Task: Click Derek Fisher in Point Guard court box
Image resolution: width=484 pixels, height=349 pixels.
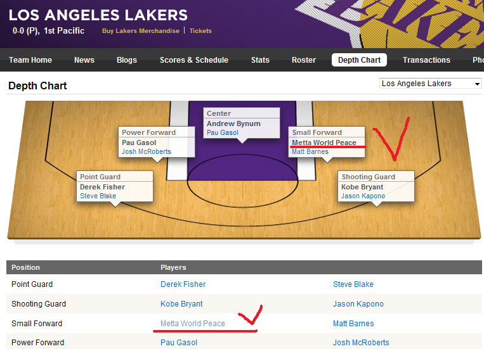Action: click(x=103, y=187)
